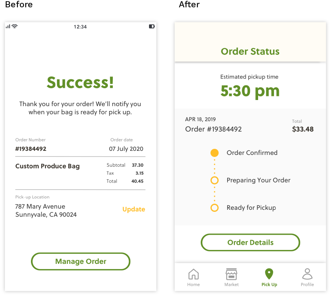
Task: Switch to the Pick Up tab label
Action: click(x=269, y=285)
